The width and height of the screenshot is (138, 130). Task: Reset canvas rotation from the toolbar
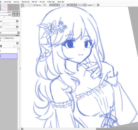tap(76, 5)
